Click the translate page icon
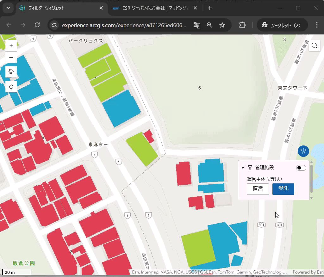This screenshot has height=277, width=324. [197, 25]
